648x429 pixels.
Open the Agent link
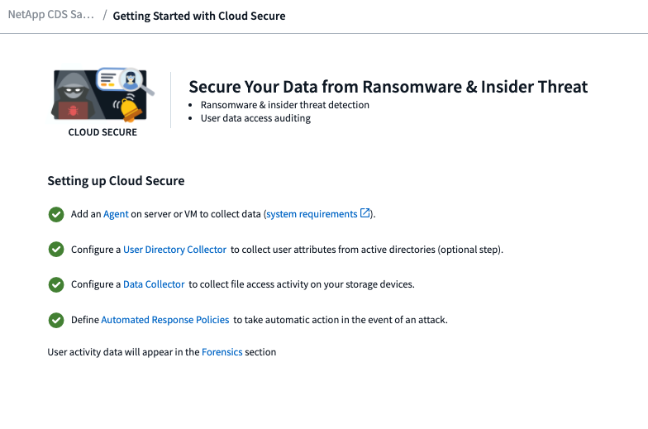click(x=116, y=214)
